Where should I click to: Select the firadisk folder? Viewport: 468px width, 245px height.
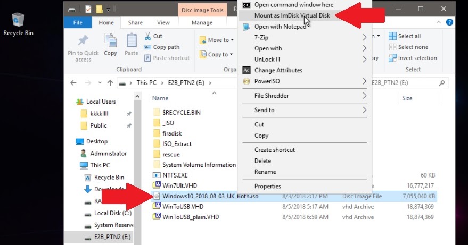pos(167,133)
